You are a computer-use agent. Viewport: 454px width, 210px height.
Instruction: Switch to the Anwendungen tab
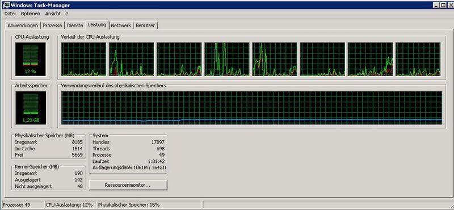pos(23,26)
